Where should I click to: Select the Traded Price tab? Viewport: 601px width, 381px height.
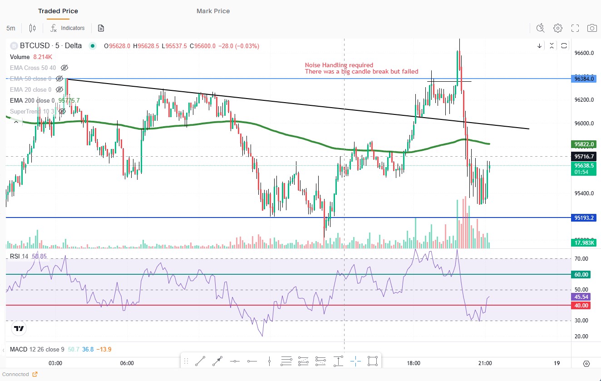[x=58, y=11]
